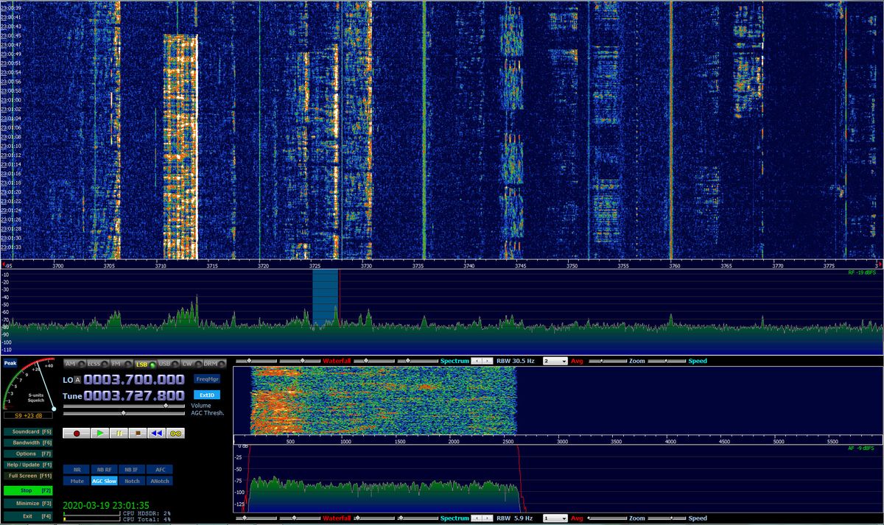Mute the audio output
Viewport: 884px width, 525px height.
coord(77,481)
